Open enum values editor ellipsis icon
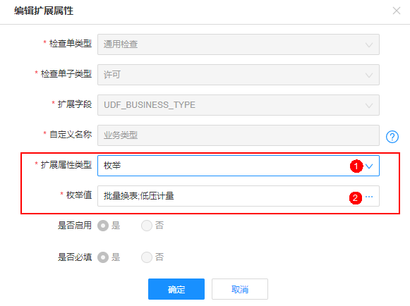This screenshot has width=410, height=306. [369, 197]
